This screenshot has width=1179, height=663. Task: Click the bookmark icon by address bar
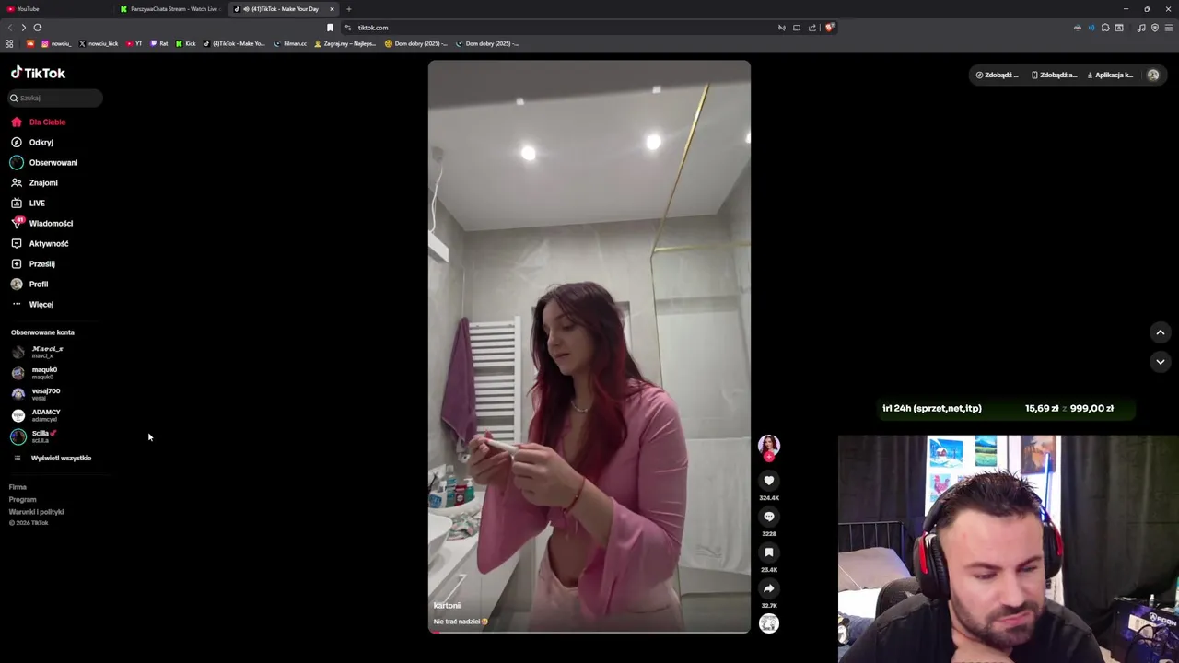coord(330,28)
